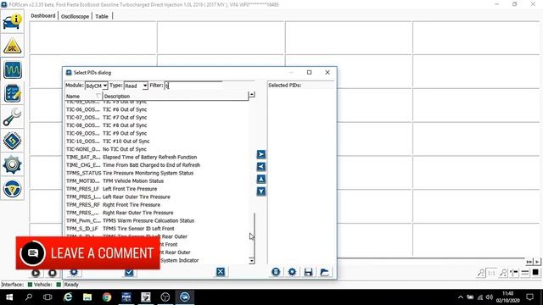Open the Configuration and Programming chip section
Viewport: 543px width, 305px height.
tap(13, 141)
